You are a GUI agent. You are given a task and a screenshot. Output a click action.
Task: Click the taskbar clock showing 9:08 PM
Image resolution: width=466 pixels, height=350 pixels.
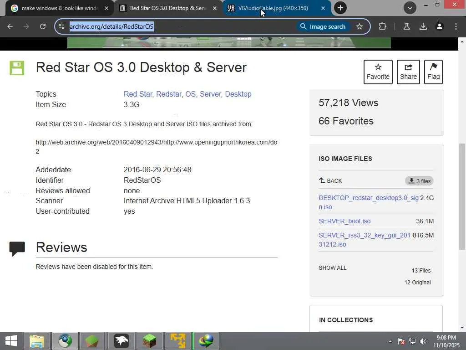(446, 341)
